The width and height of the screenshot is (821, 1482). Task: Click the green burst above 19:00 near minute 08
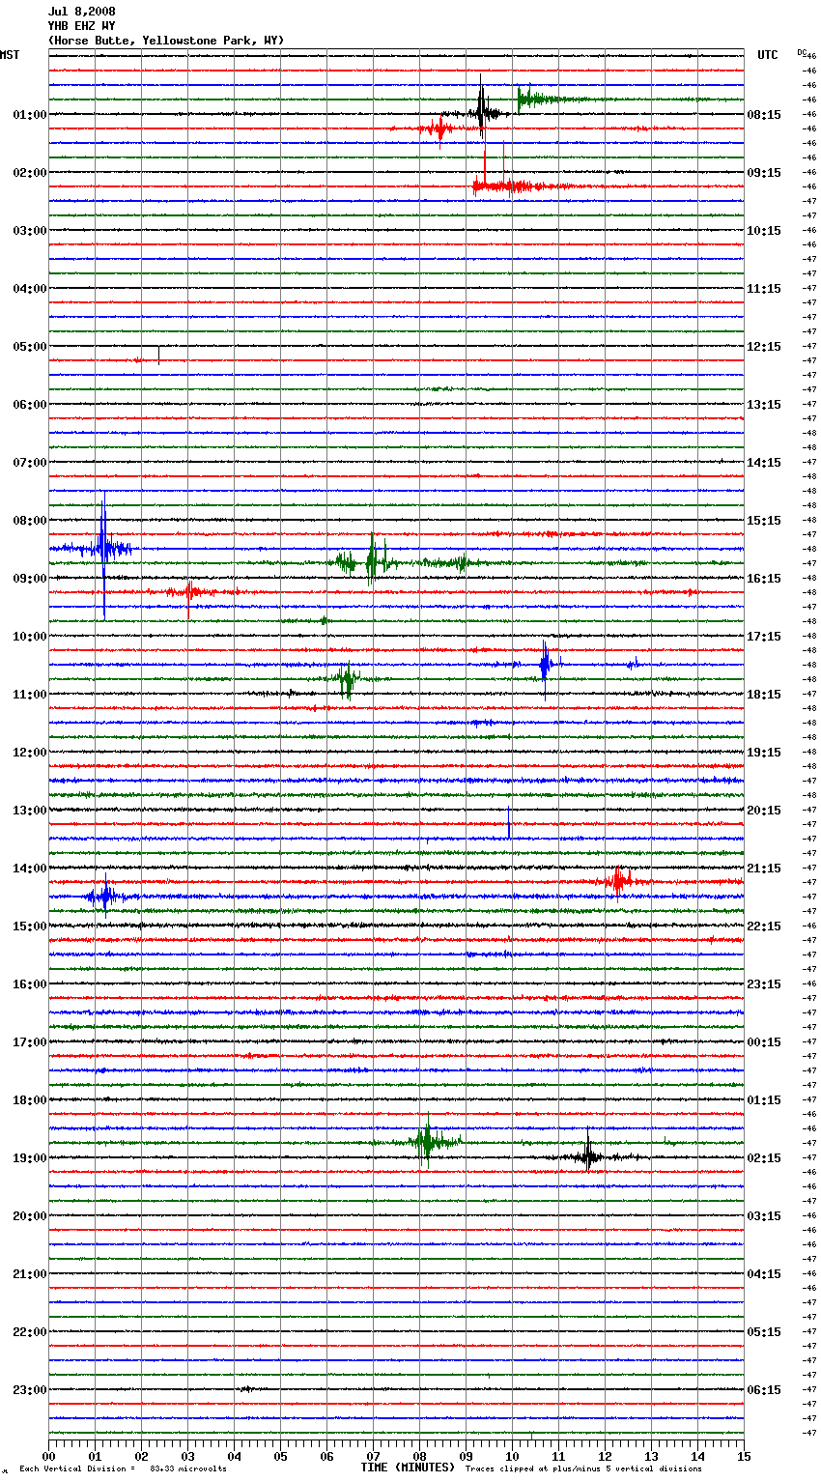(426, 1142)
